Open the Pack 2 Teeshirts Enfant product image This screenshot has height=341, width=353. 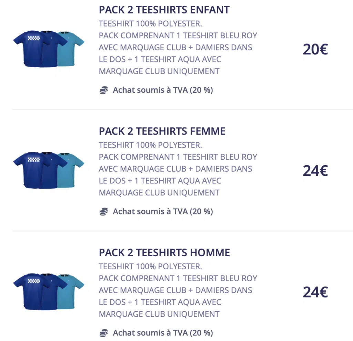[x=49, y=48]
